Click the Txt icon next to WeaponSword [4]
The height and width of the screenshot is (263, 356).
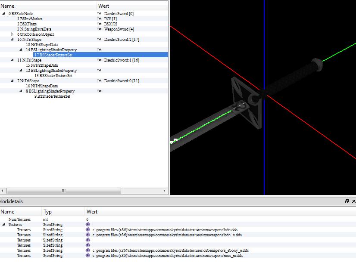point(99,29)
